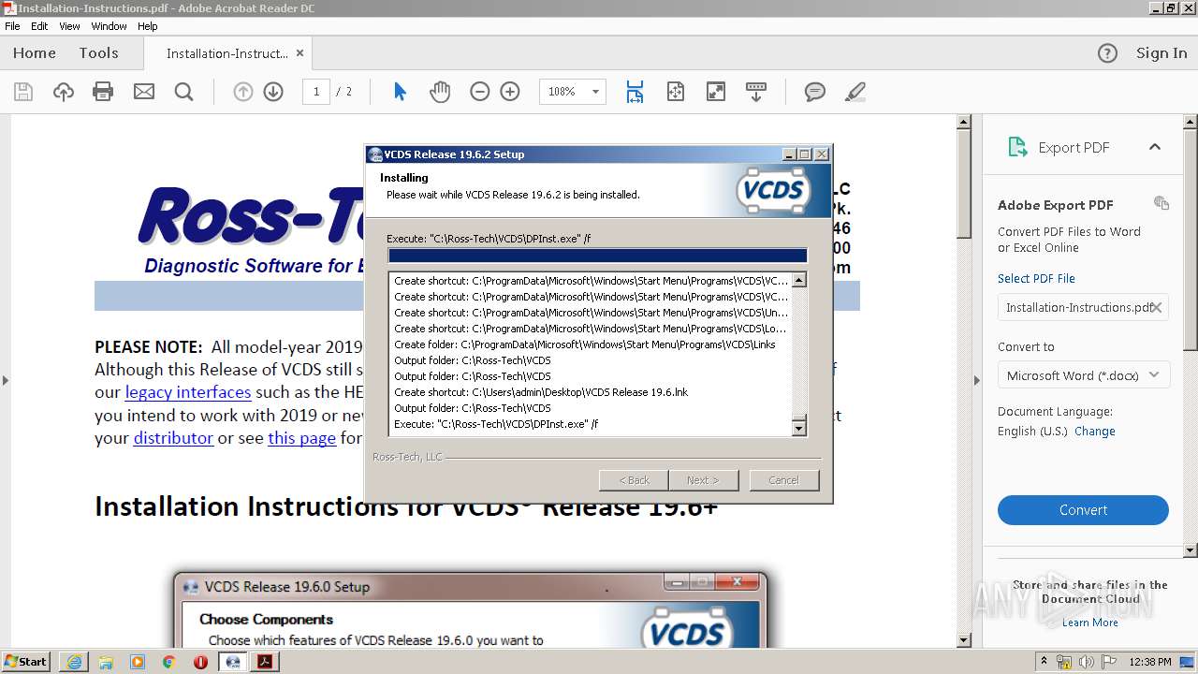Click the Export PDF panel icon
Viewport: 1198px width, 674px height.
(1017, 147)
